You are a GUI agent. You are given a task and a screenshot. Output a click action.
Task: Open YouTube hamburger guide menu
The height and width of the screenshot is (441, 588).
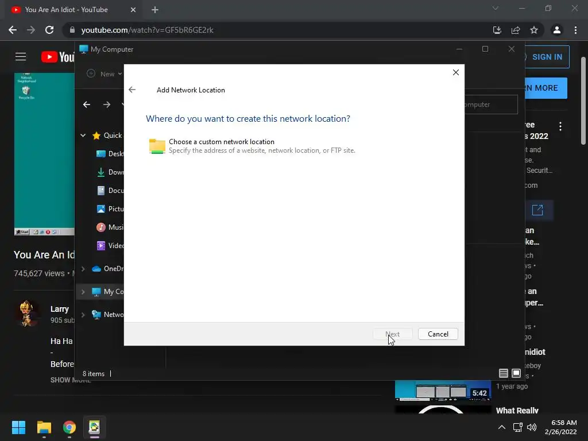[x=21, y=57]
